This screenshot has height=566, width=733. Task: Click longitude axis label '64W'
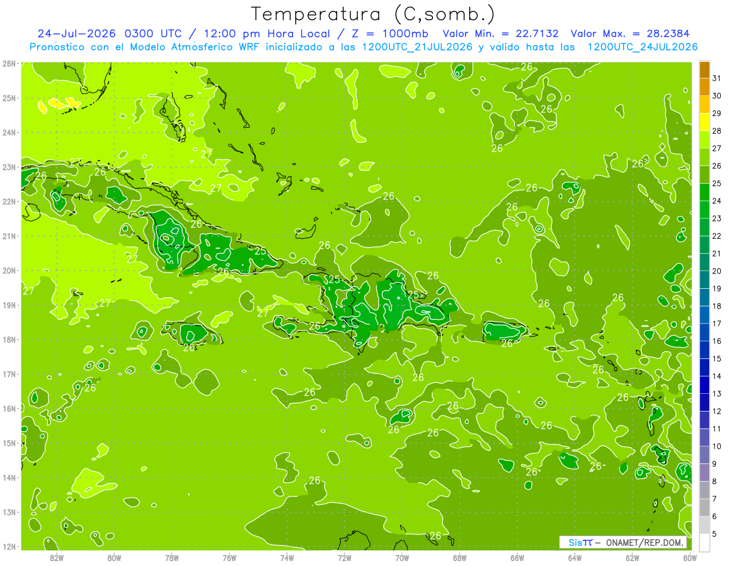[x=575, y=557]
